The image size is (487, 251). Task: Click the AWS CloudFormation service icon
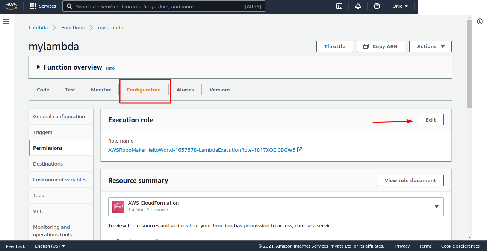(x=118, y=207)
